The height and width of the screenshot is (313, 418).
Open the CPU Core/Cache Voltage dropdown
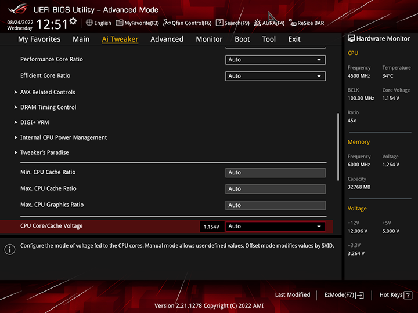tap(275, 227)
